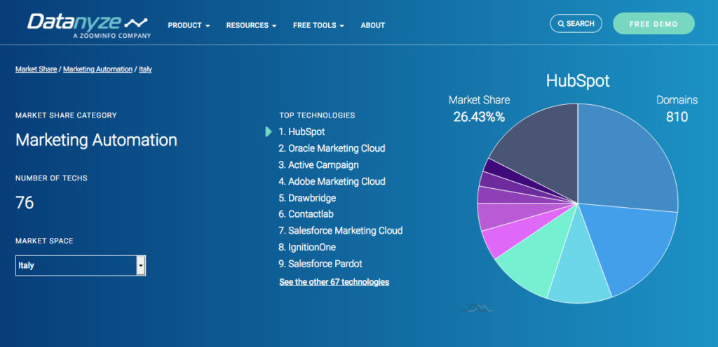Select Adobe Marketing Cloud in the list
Viewport: 718px width, 347px height.
coord(332,181)
